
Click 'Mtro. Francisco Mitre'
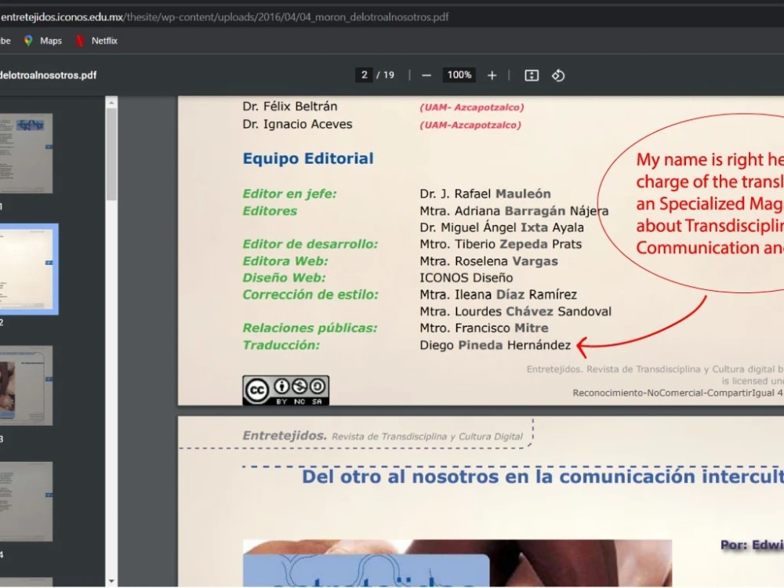click(484, 328)
